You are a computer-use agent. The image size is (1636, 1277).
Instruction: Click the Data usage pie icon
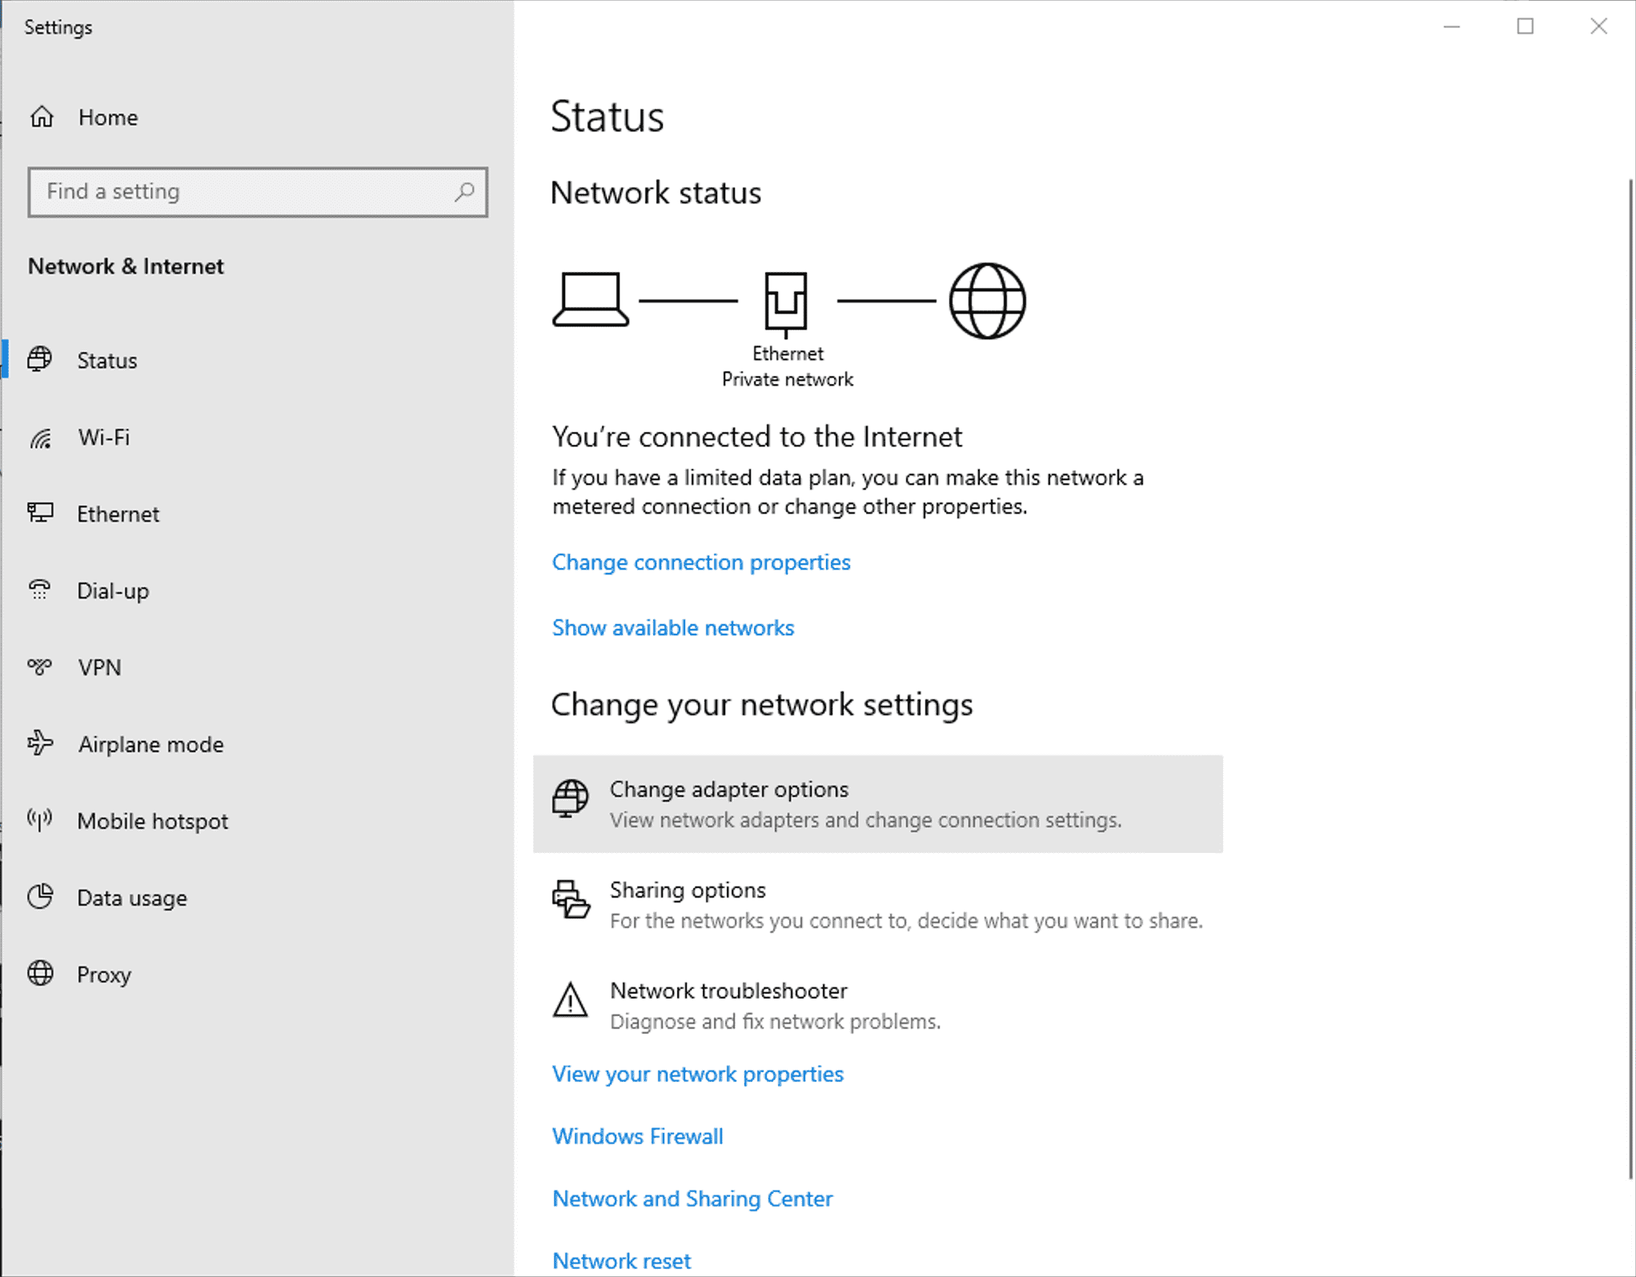[40, 897]
